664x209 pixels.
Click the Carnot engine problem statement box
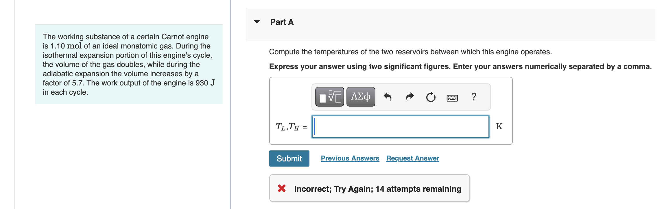pos(129,64)
